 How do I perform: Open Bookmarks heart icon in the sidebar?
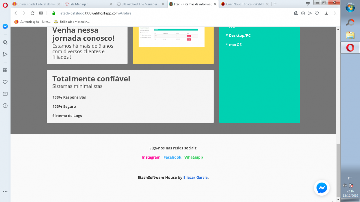pyautogui.click(x=5, y=82)
